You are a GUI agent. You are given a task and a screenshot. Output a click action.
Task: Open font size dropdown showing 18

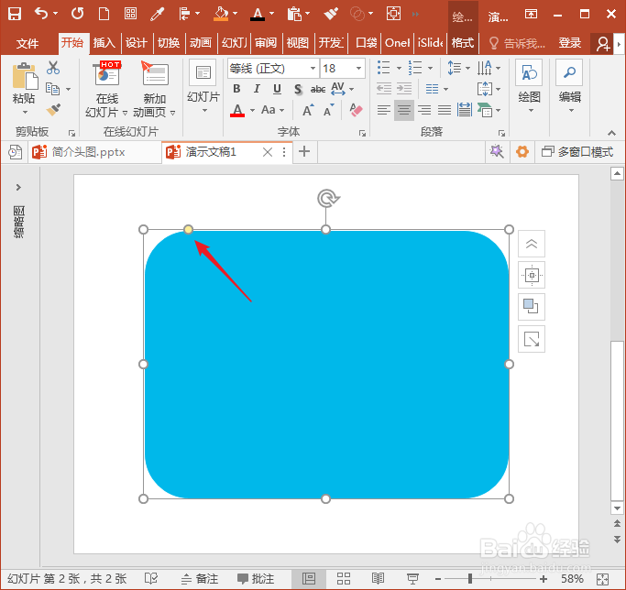(x=358, y=69)
